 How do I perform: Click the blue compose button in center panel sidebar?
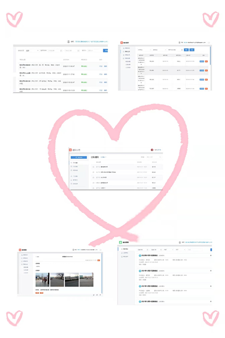click(79, 158)
